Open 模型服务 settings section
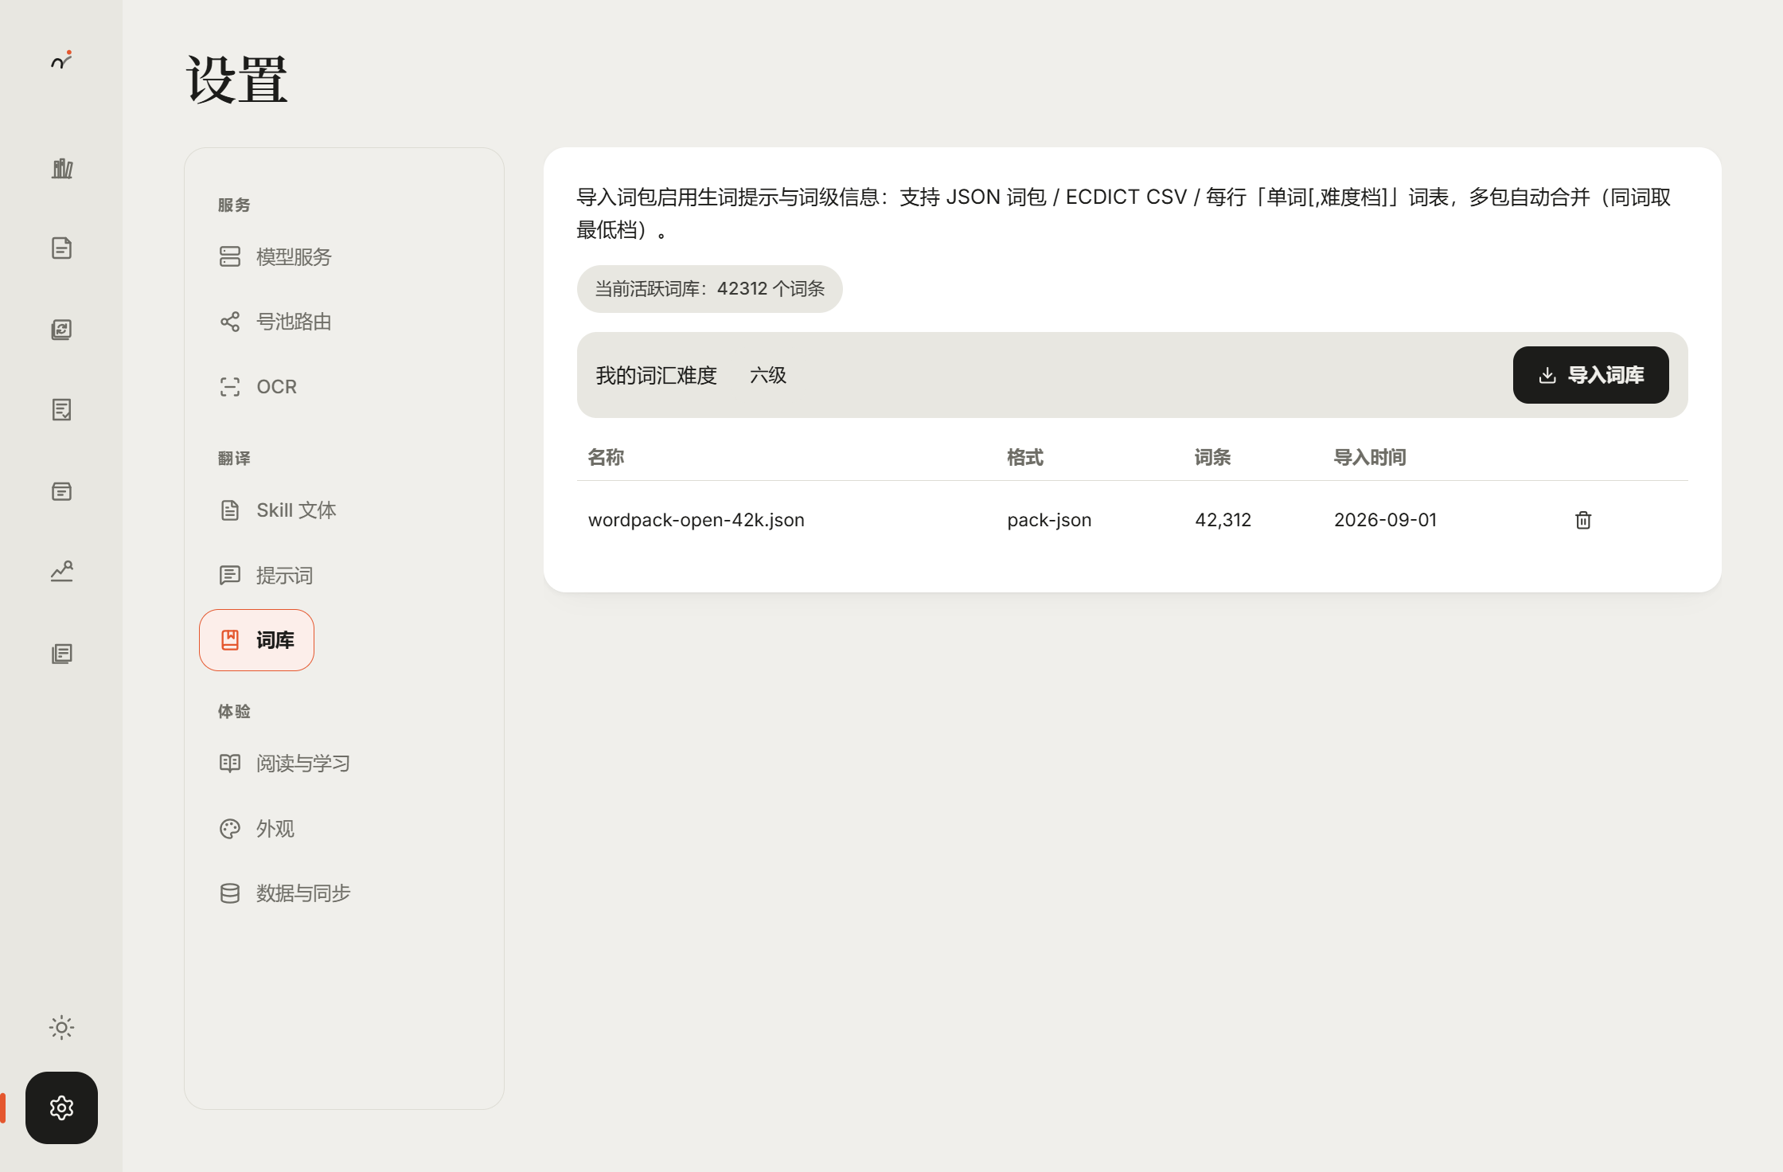 (275, 256)
